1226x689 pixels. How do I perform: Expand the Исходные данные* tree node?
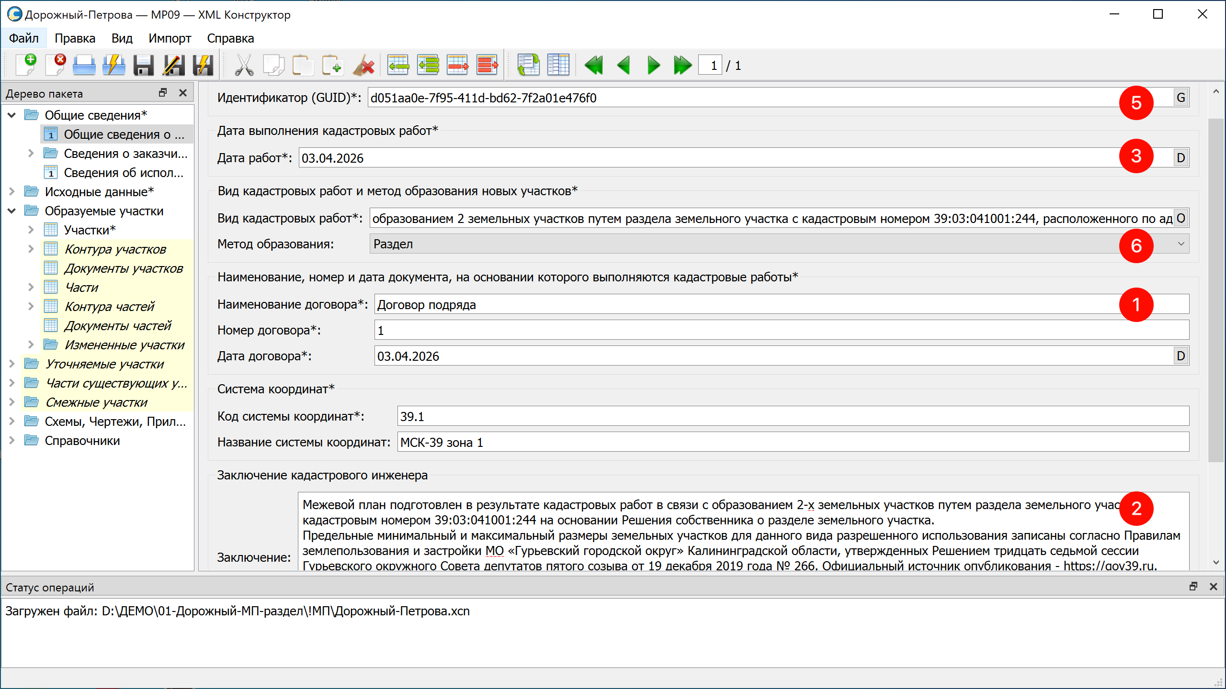[x=12, y=191]
